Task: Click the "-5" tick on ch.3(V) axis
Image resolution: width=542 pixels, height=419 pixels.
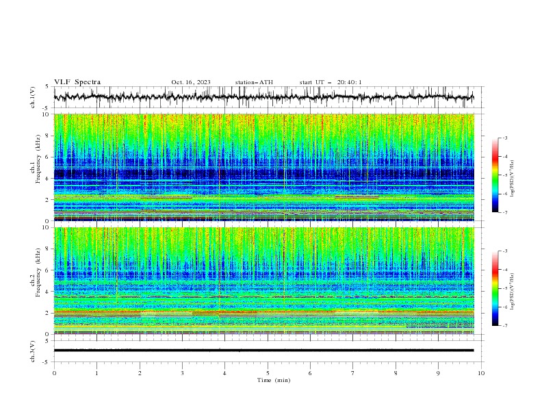Action: click(47, 362)
